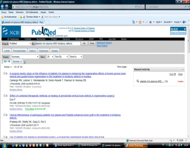Click the magnifier icon in Recent Activity
Viewport: 190px width, 148px height.
pyautogui.click(x=138, y=81)
